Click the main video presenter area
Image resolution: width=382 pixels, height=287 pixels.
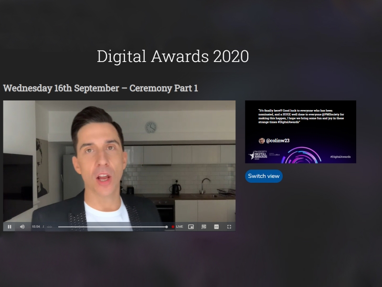tap(119, 161)
